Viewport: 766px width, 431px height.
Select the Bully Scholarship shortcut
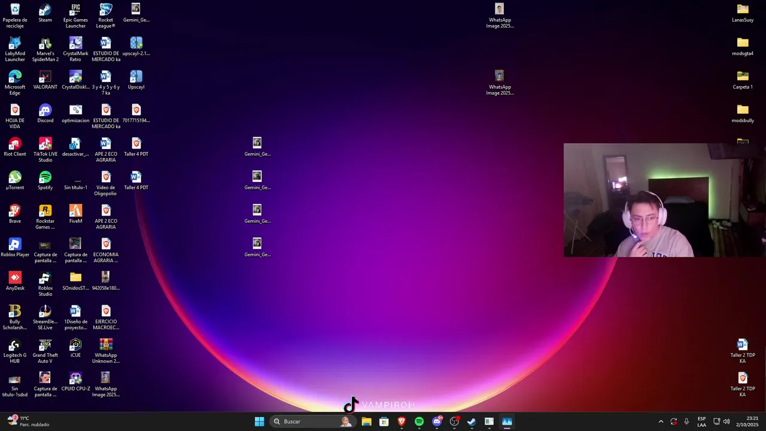15,318
